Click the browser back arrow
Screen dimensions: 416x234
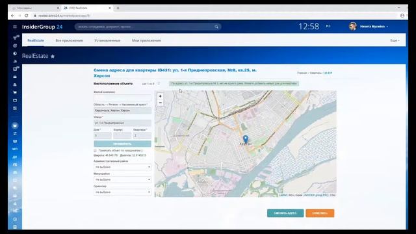[12, 16]
